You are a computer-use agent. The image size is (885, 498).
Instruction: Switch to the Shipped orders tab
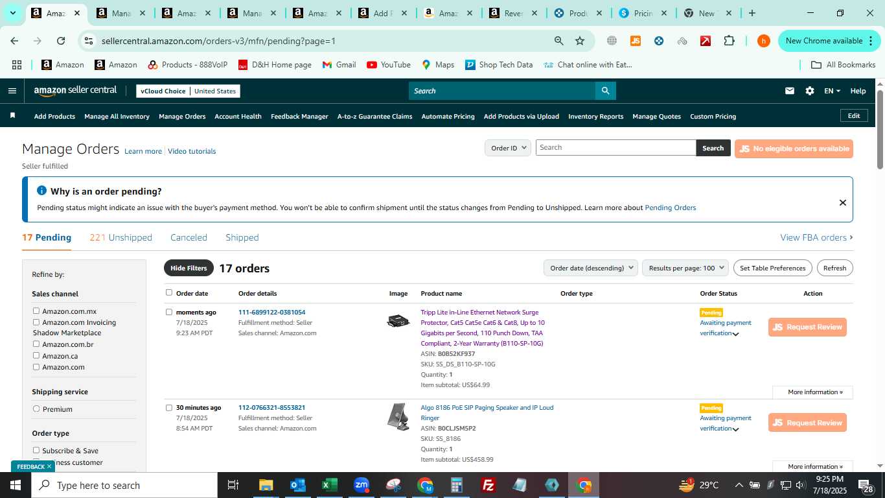coord(242,237)
